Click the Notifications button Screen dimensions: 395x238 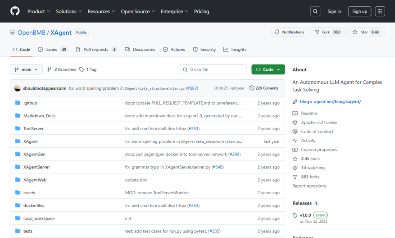click(x=289, y=32)
